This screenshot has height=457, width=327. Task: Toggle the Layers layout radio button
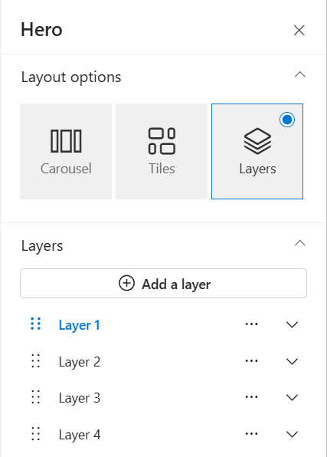[287, 120]
